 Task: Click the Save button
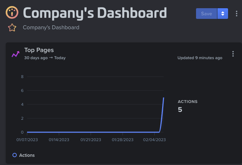(206, 14)
